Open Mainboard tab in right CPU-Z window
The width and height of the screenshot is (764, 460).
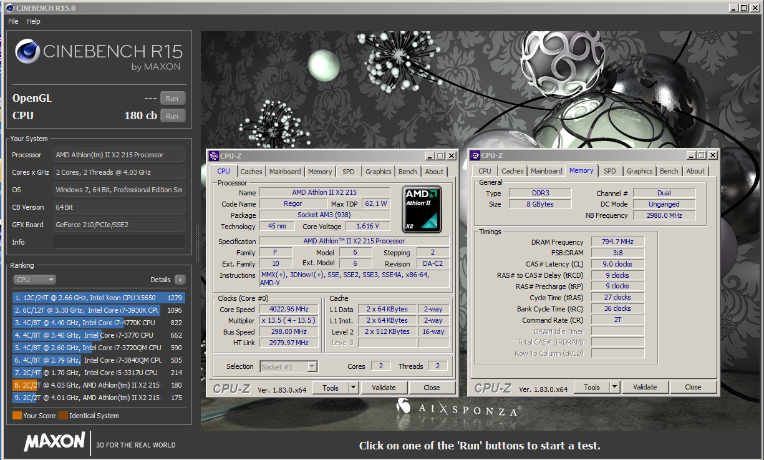(x=546, y=172)
